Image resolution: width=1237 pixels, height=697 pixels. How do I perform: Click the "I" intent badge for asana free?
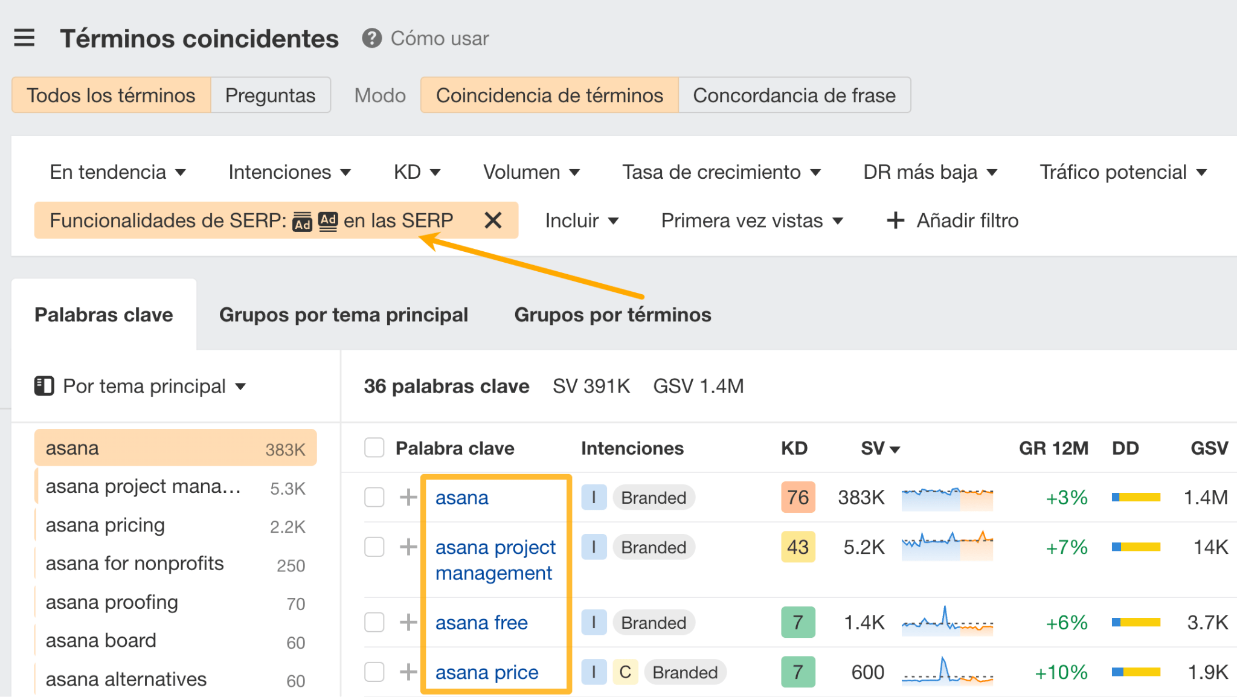click(x=594, y=622)
